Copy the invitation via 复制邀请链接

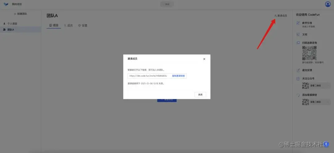pyautogui.click(x=178, y=76)
